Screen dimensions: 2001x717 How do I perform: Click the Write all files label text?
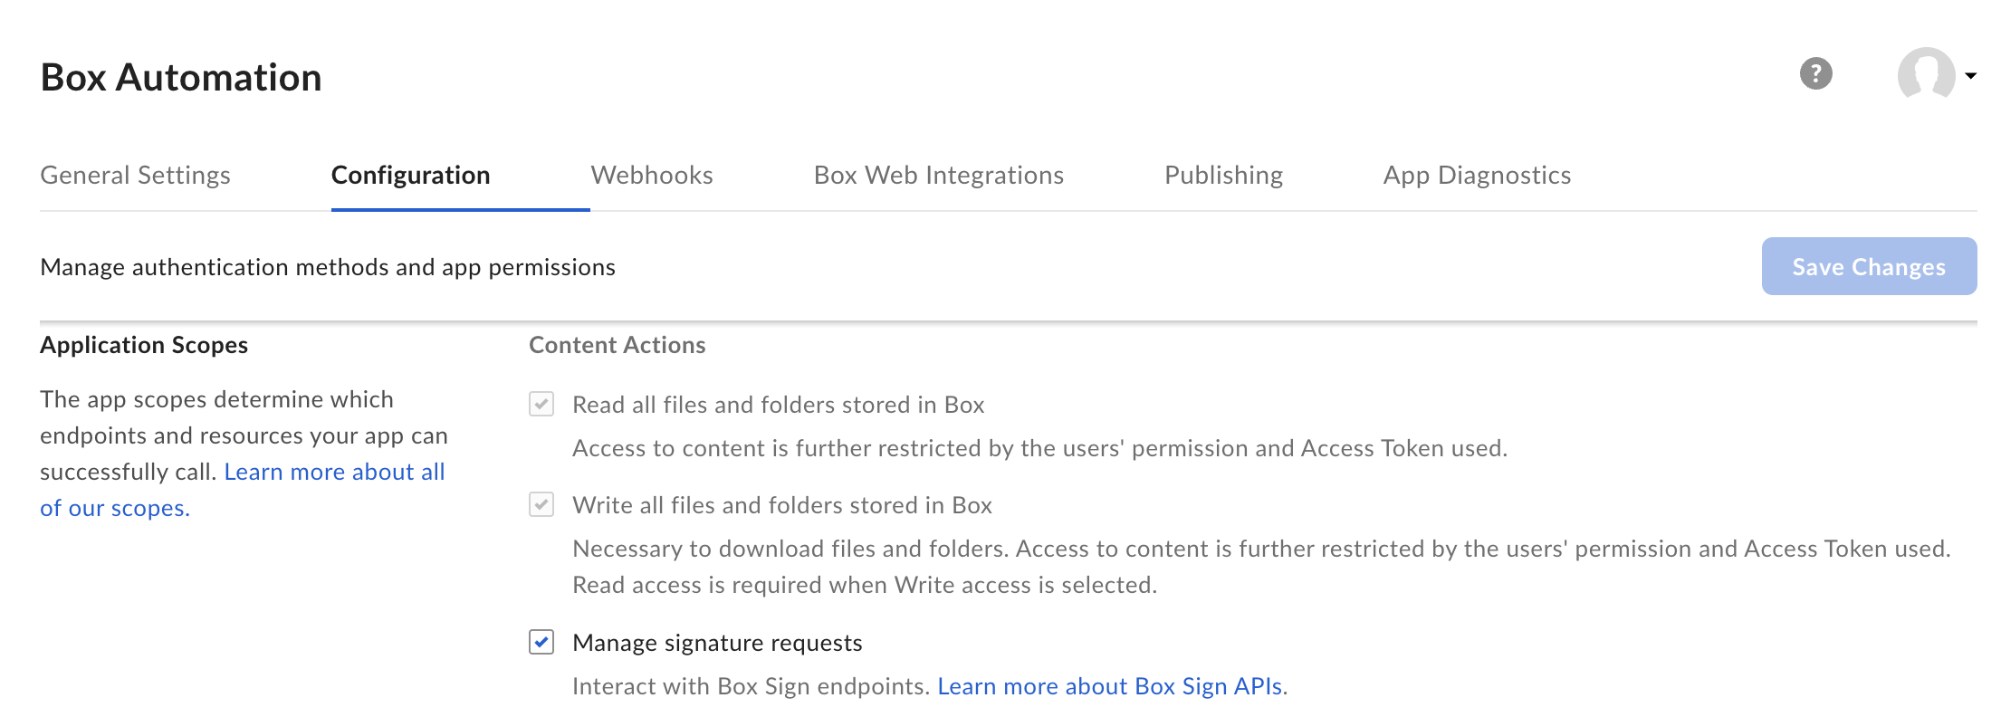click(782, 505)
